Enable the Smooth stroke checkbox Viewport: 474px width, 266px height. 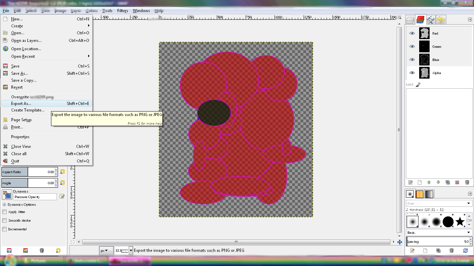(5, 221)
